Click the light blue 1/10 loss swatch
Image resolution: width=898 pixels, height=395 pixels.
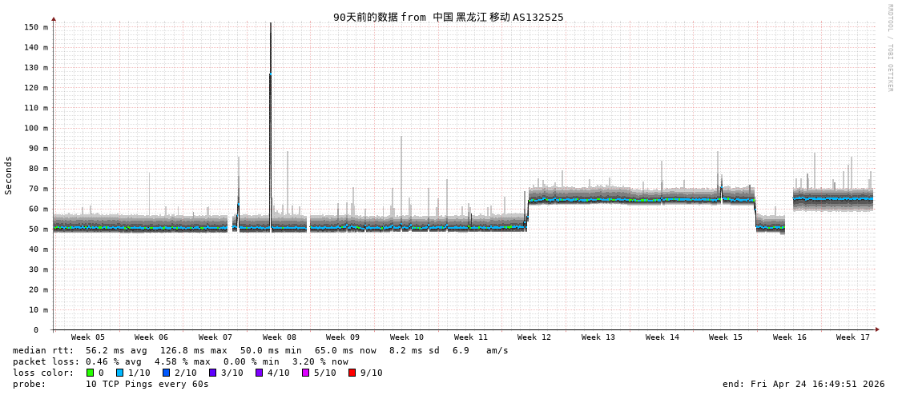pos(119,373)
